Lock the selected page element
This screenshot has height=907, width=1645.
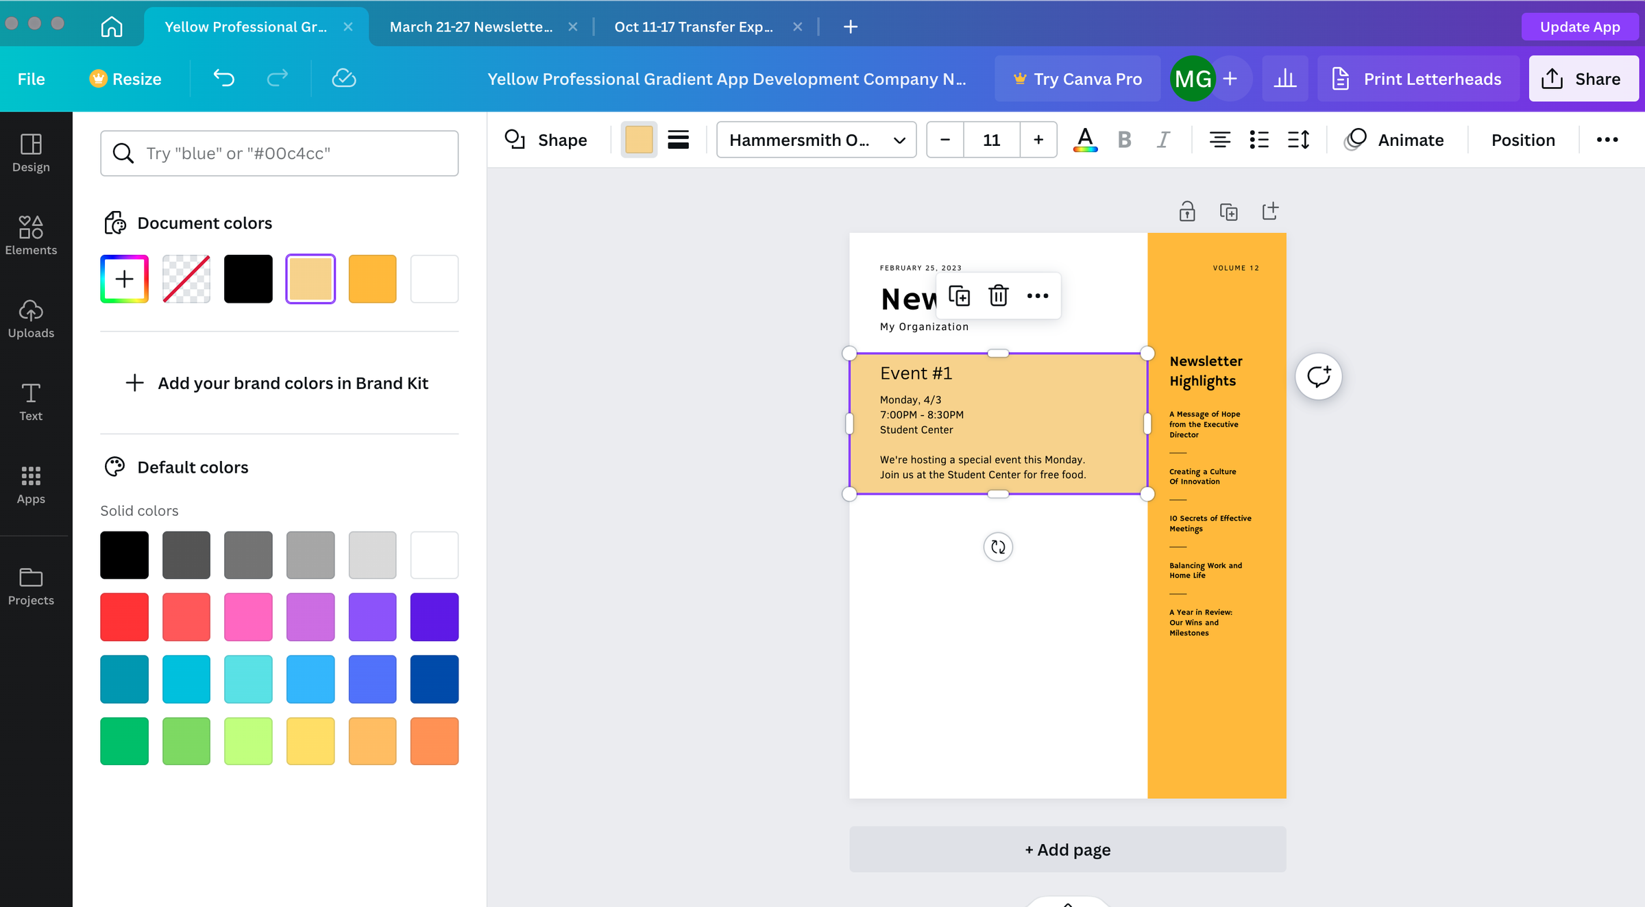[x=1187, y=211]
